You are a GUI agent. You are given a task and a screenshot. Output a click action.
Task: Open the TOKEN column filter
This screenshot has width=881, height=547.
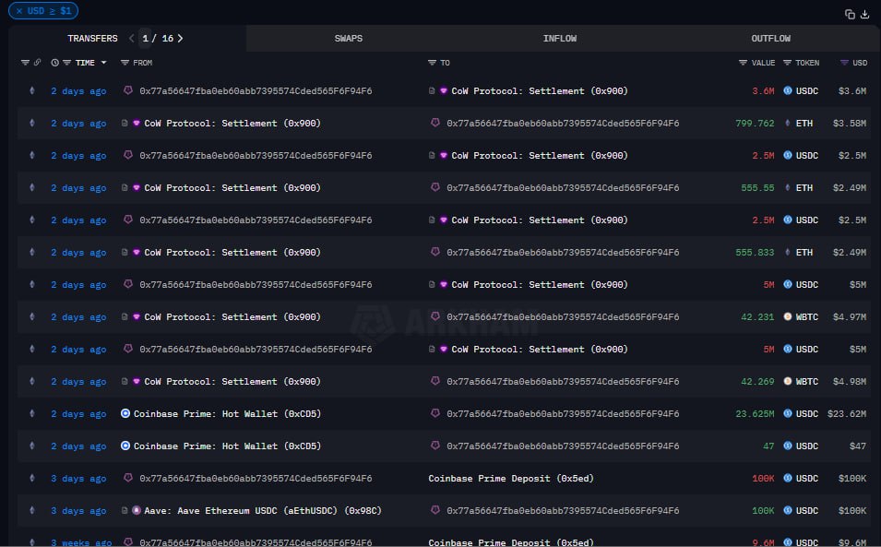point(787,63)
